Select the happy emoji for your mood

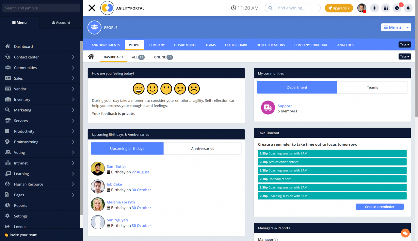pyautogui.click(x=138, y=88)
